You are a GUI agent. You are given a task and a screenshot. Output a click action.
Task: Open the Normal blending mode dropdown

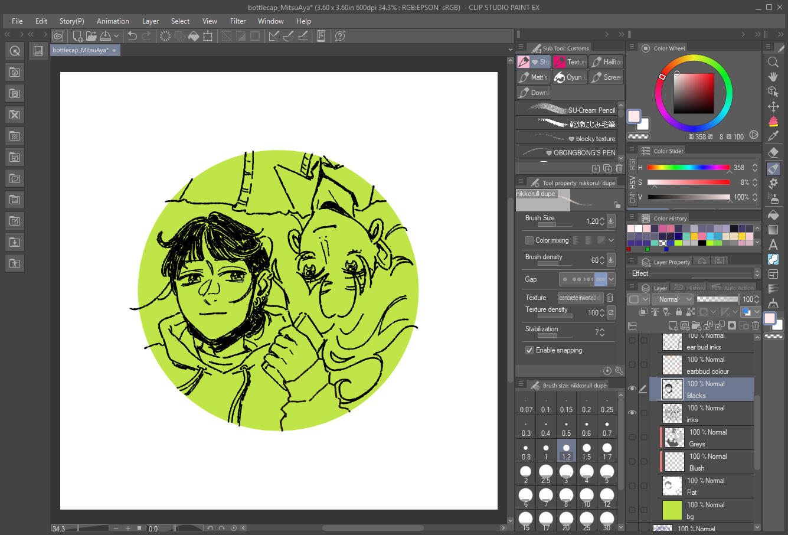click(x=672, y=299)
